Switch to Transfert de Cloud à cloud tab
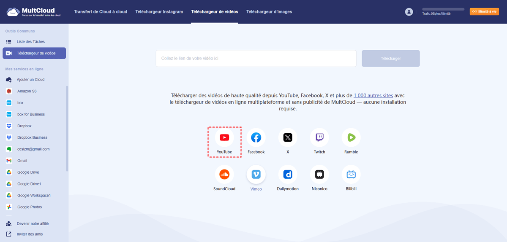This screenshot has width=507, height=242. coord(101,12)
